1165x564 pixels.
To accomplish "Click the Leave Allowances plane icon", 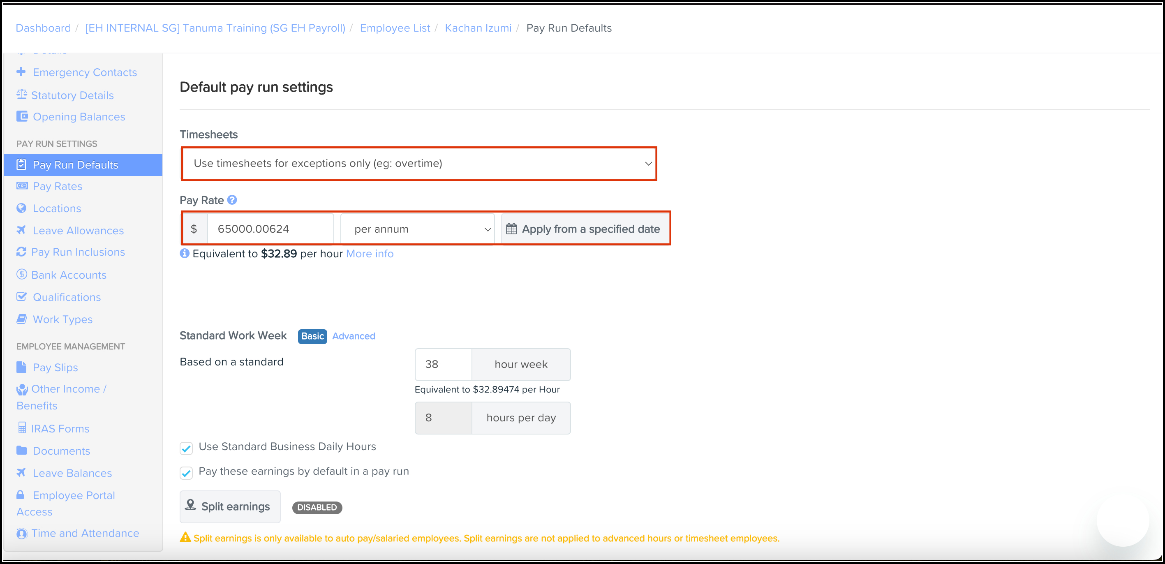I will [x=21, y=230].
